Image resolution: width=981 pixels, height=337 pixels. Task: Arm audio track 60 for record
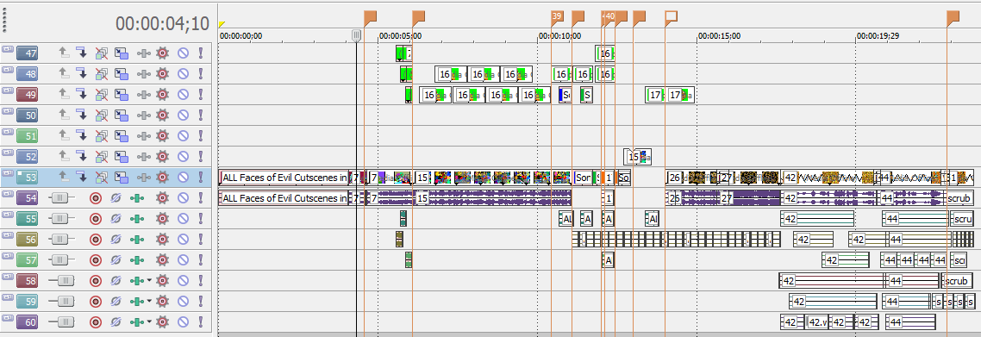click(95, 322)
